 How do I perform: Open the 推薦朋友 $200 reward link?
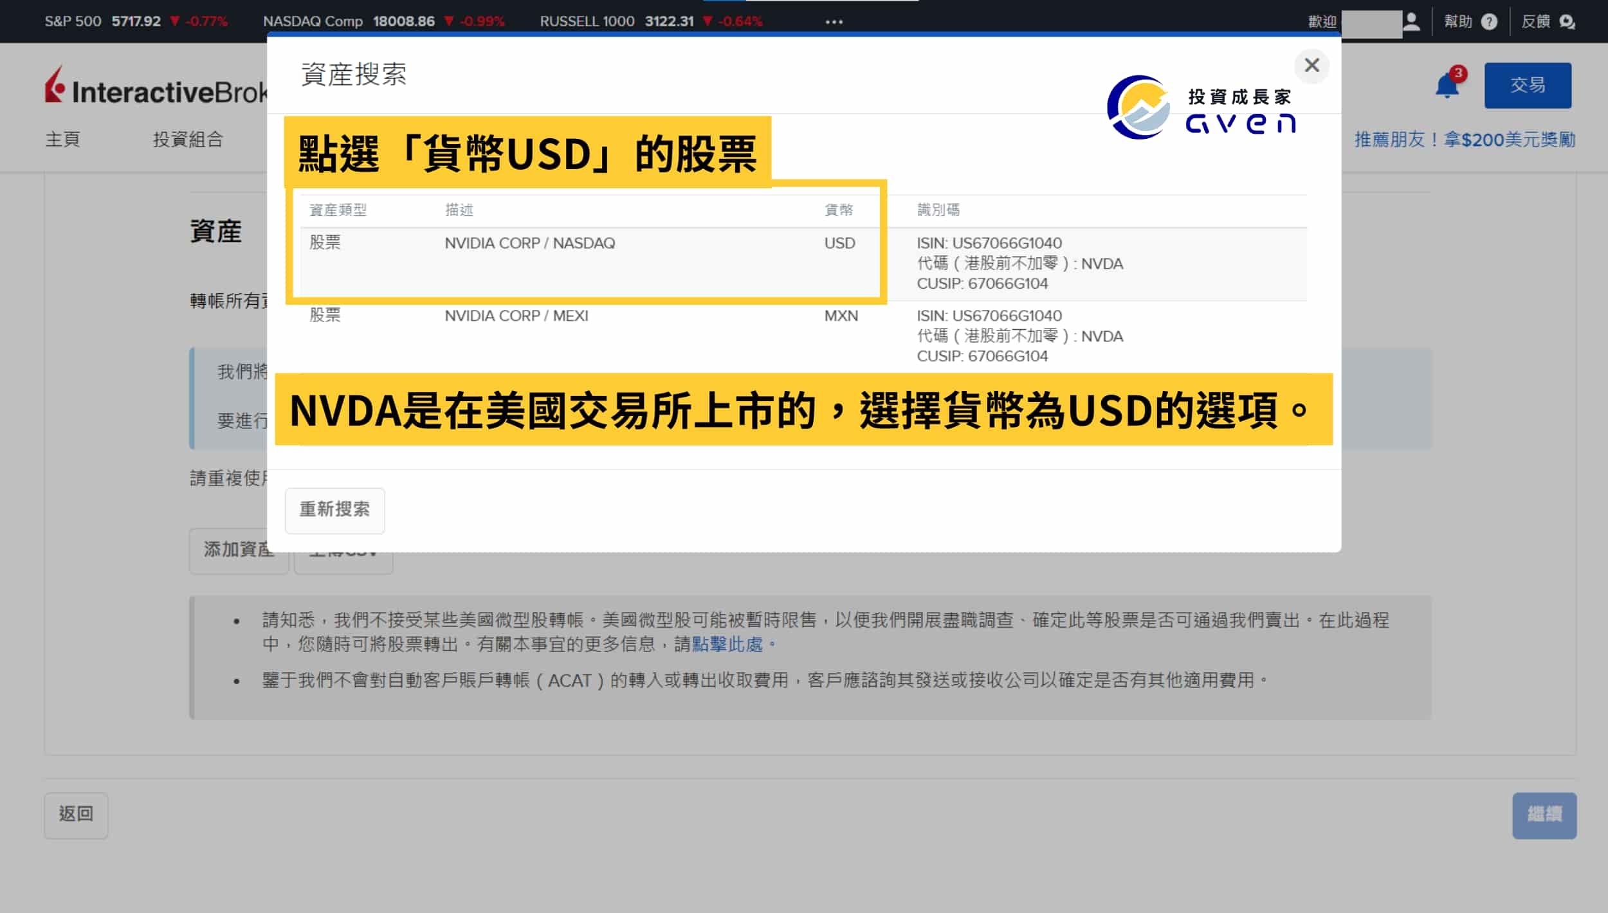point(1465,140)
